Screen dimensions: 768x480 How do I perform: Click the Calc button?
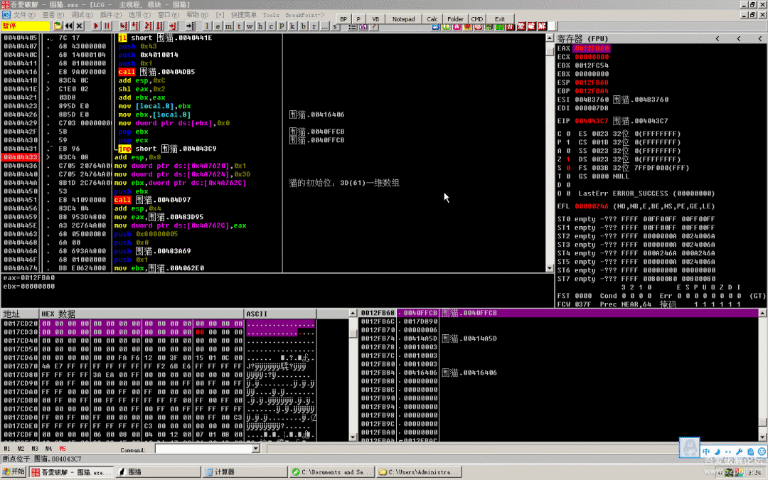coord(432,19)
